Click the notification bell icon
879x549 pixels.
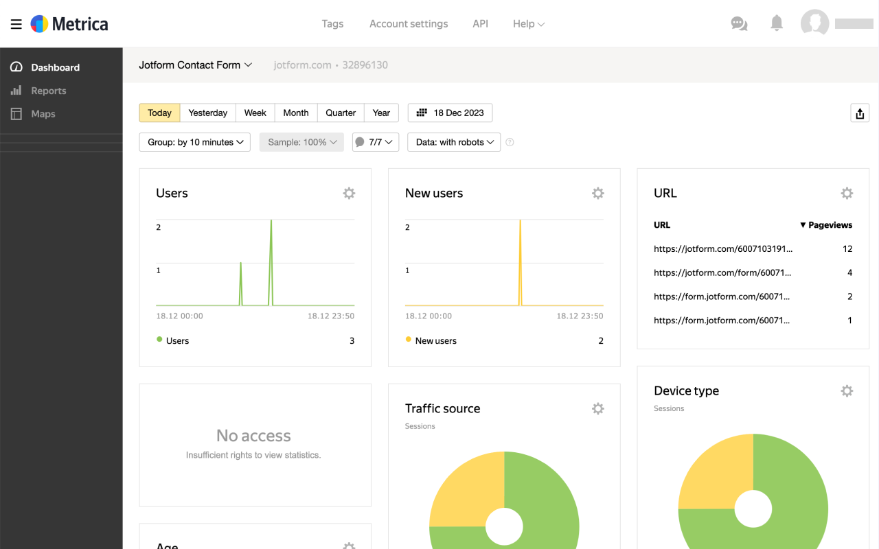(x=776, y=23)
